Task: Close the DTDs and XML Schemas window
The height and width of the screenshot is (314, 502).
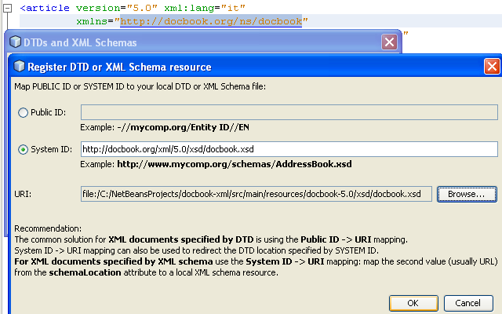Action: pos(389,42)
